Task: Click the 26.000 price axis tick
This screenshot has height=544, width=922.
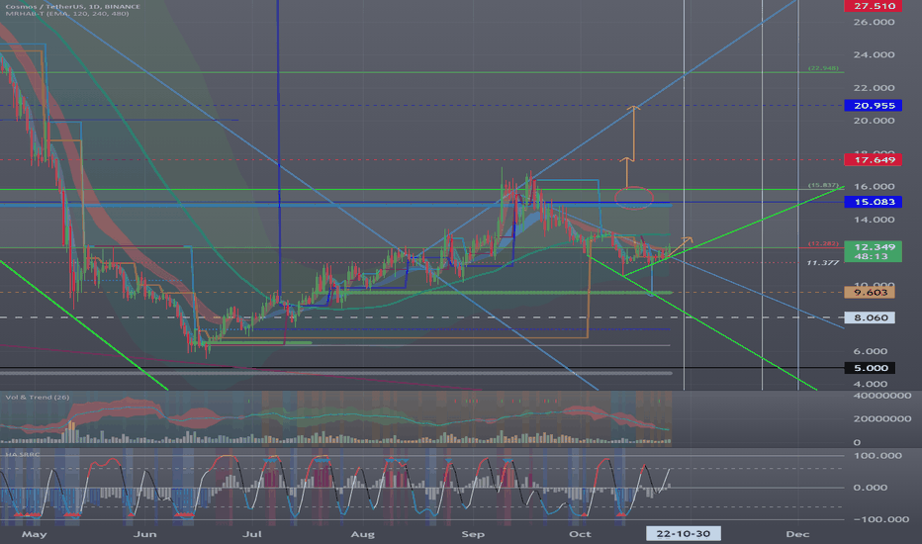Action: [x=874, y=23]
